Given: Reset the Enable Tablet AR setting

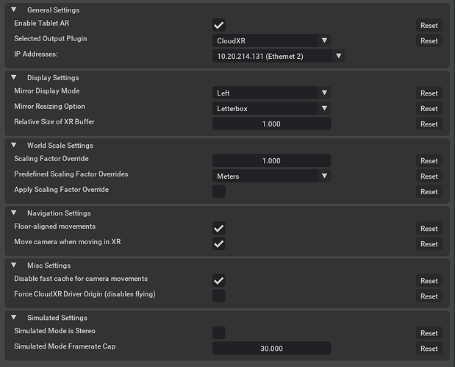Looking at the screenshot, I should 429,25.
